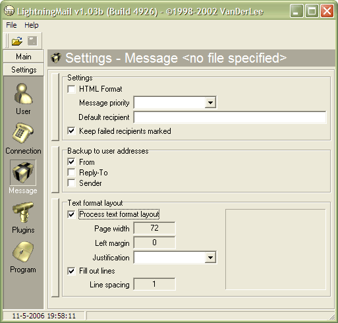Uncheck the Fill out lines checkbox
This screenshot has width=338, height=323.
click(71, 271)
